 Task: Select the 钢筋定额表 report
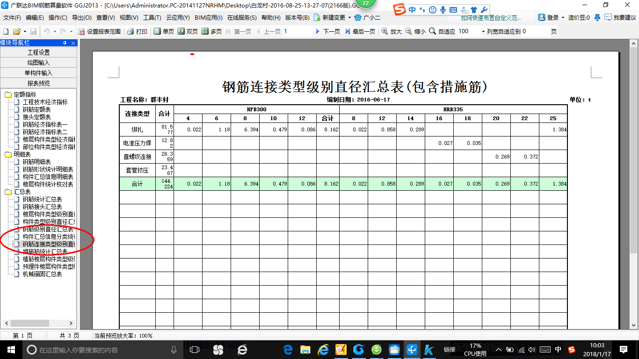(x=36, y=110)
